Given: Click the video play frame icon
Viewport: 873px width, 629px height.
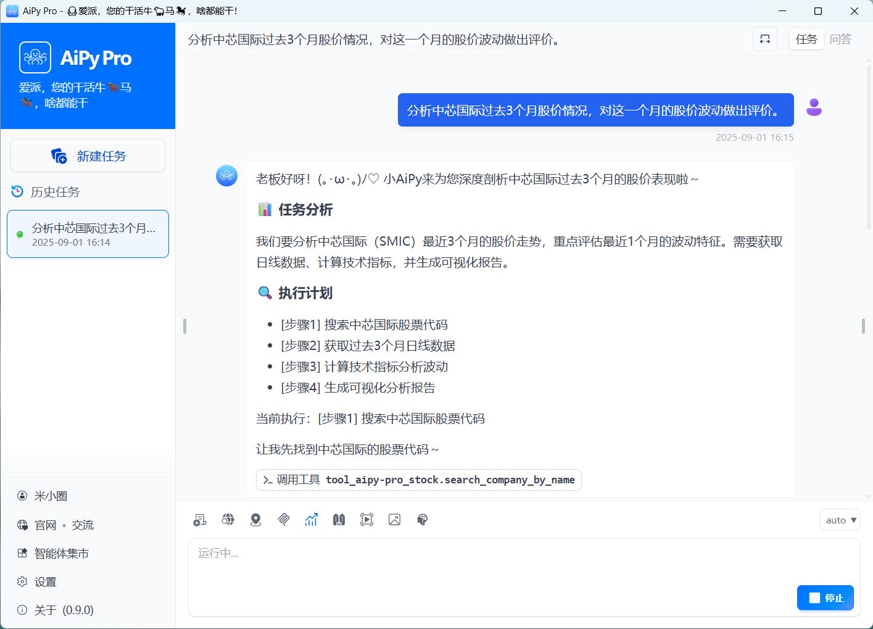Looking at the screenshot, I should (366, 520).
